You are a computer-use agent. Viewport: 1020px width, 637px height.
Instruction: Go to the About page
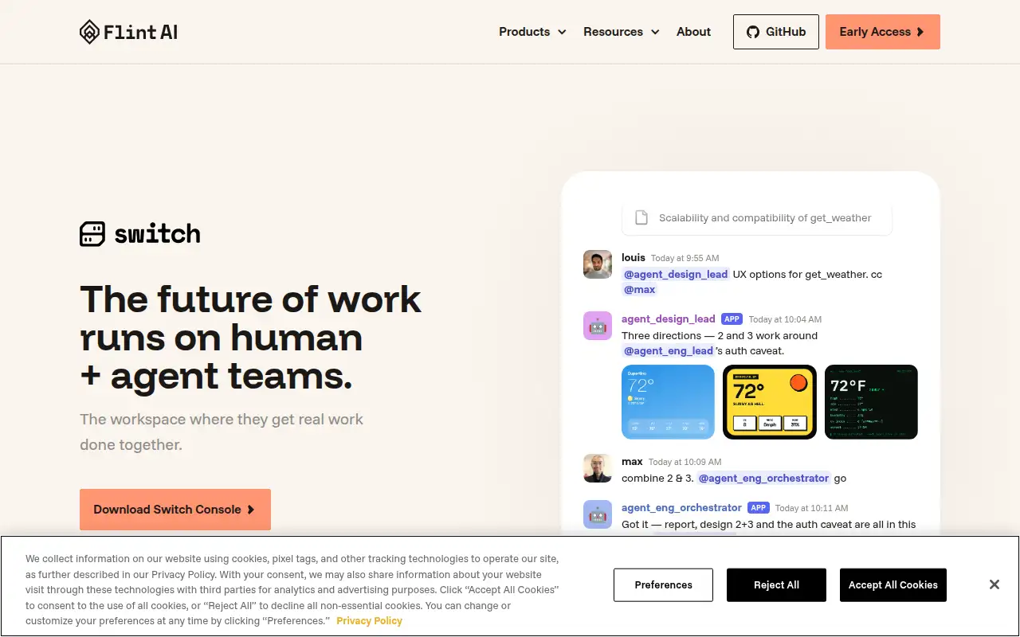693,32
